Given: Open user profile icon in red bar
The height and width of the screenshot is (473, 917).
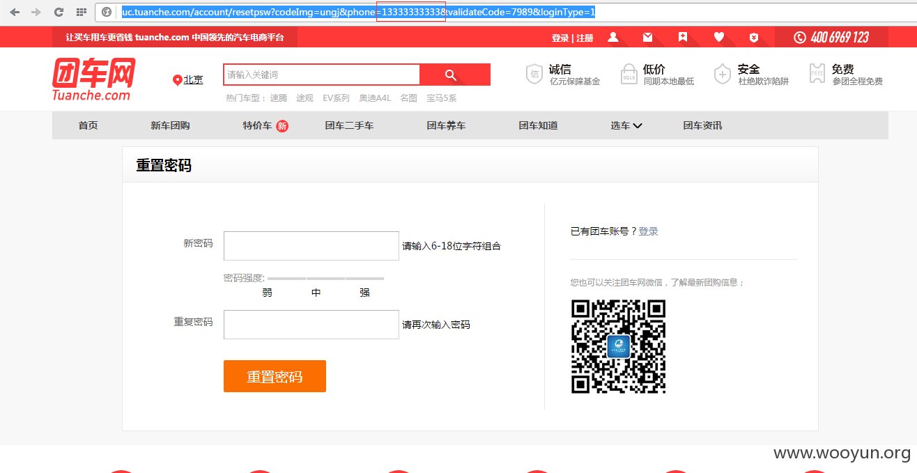Looking at the screenshot, I should tap(613, 37).
